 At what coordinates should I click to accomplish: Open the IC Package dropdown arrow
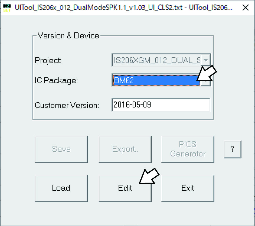[x=206, y=80]
